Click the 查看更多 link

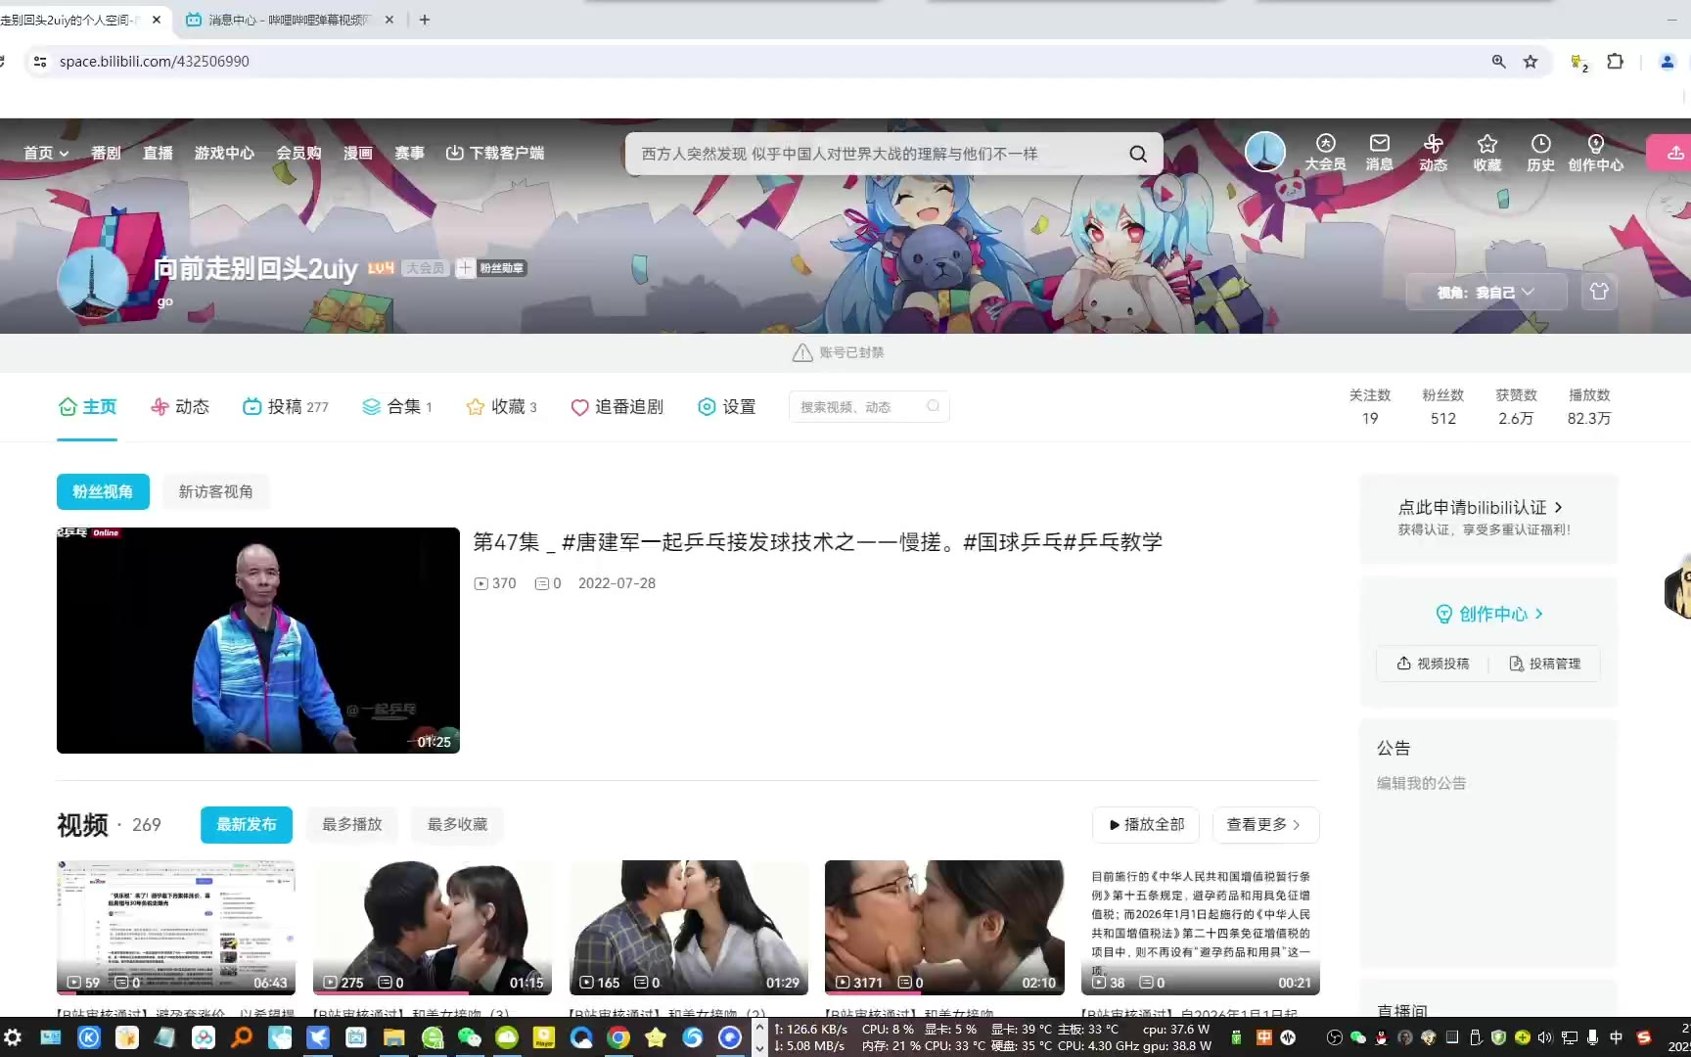[x=1264, y=824]
